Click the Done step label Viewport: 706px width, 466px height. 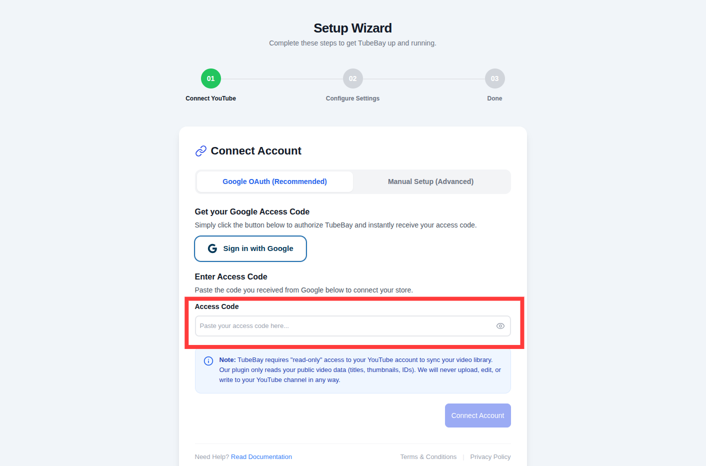click(494, 98)
